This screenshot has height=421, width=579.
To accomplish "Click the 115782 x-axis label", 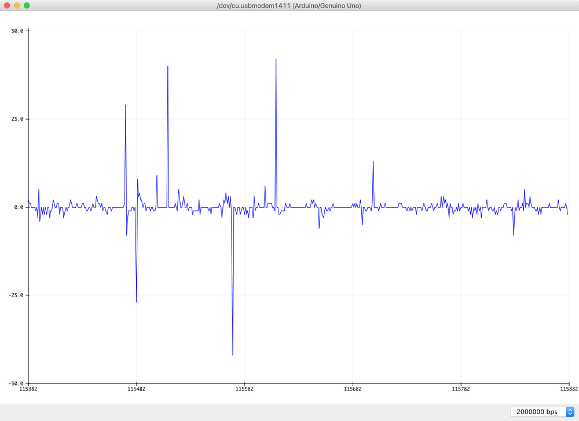I will tap(460, 390).
